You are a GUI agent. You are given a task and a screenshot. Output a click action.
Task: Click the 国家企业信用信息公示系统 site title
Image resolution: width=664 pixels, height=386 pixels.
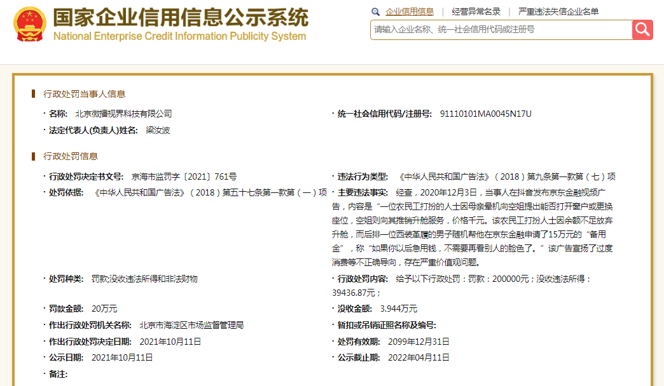[181, 17]
